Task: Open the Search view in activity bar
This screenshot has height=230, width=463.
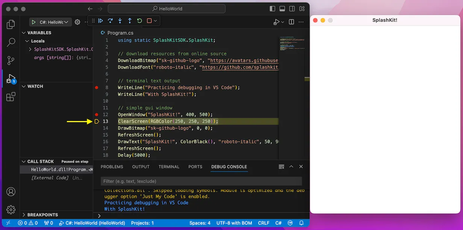Action: [x=11, y=42]
